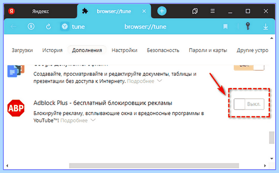Close the browser://tune tab

144,11
